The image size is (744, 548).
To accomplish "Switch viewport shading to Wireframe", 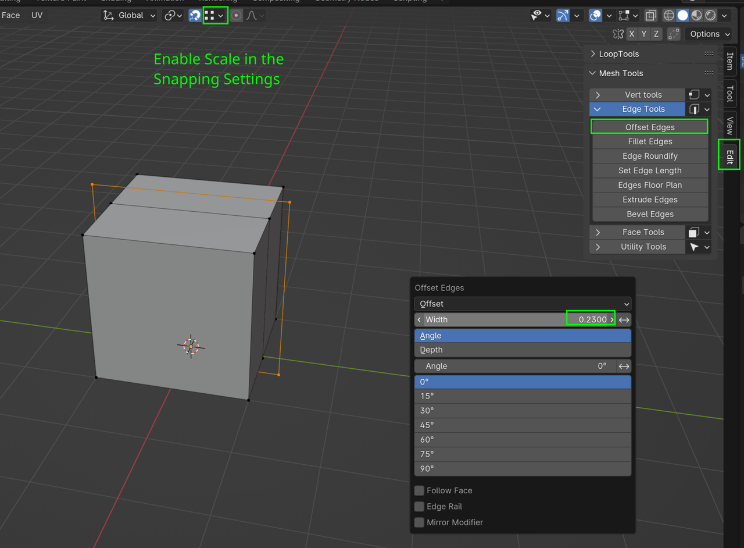I will point(668,15).
